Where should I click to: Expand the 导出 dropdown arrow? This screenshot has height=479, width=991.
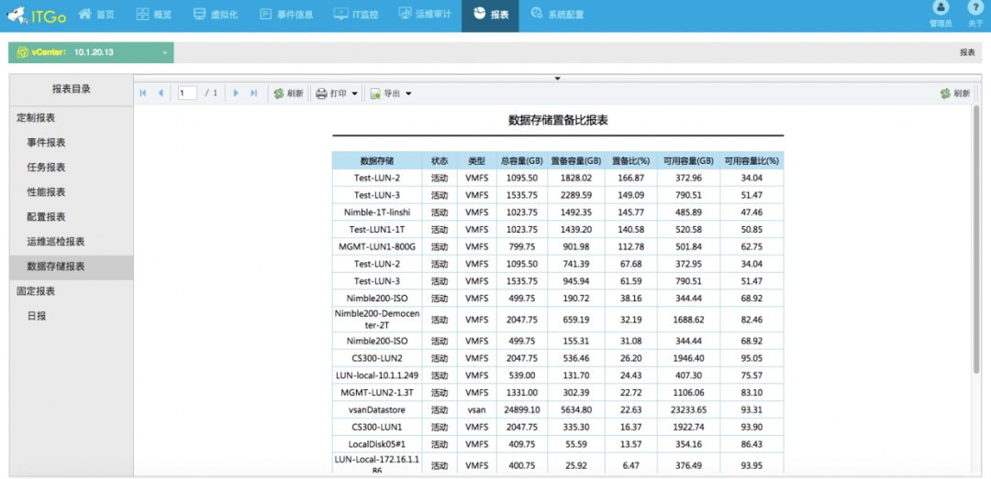408,94
